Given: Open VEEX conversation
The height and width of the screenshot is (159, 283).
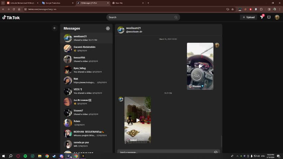Looking at the screenshot, I should coord(86,91).
